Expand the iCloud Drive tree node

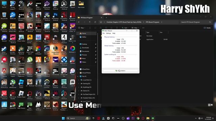[78, 69]
